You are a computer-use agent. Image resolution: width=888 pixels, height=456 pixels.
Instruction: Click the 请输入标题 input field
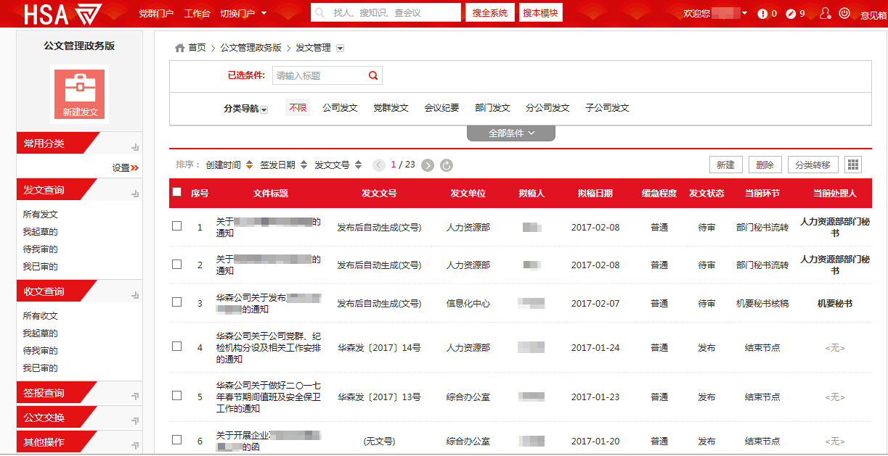click(319, 75)
